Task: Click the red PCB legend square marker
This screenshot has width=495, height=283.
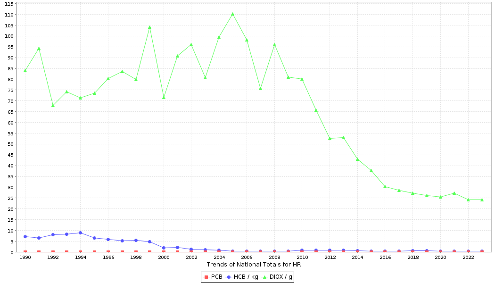Action: (x=206, y=277)
